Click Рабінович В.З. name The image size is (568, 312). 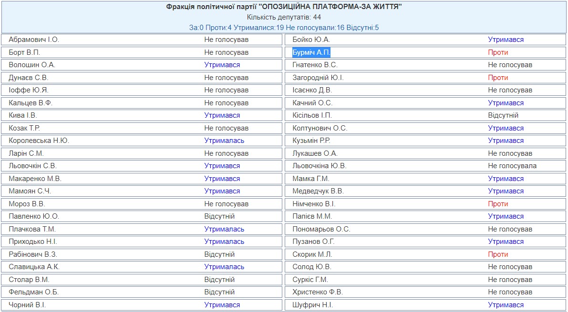point(33,254)
